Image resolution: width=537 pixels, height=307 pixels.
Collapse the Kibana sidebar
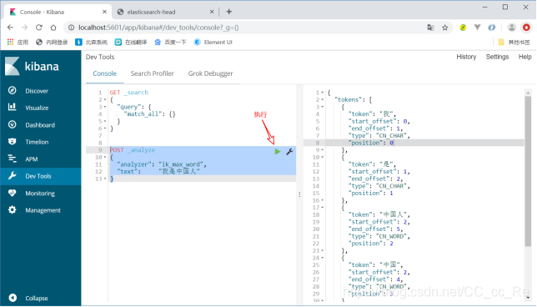(x=36, y=298)
